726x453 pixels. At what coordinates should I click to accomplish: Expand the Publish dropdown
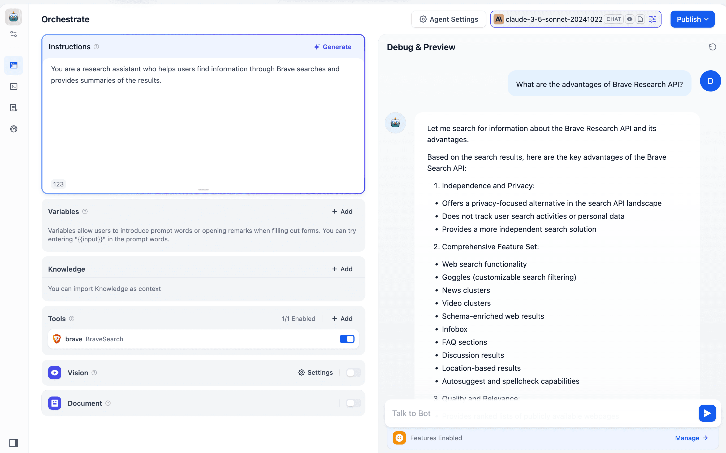point(692,19)
